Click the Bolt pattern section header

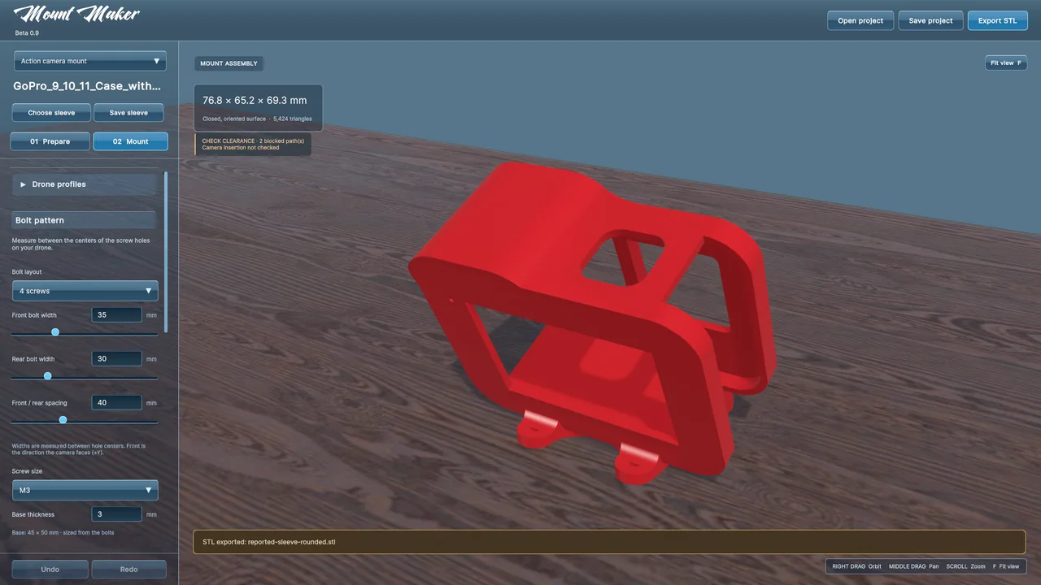[84, 220]
